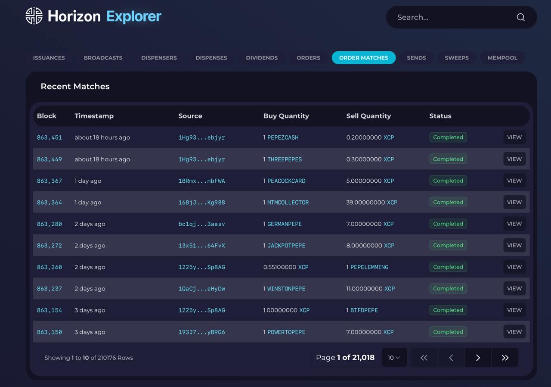This screenshot has height=387, width=551.
Task: Click the search magnifier icon
Action: click(x=521, y=17)
